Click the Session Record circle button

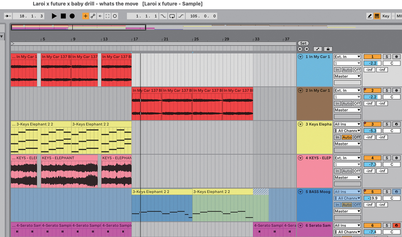[x=115, y=16]
